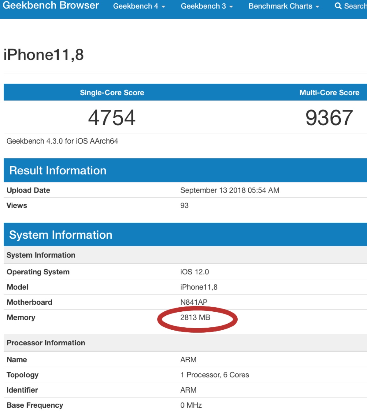367x411 pixels.
Task: Click the multi-core score value 9367
Action: 329,118
